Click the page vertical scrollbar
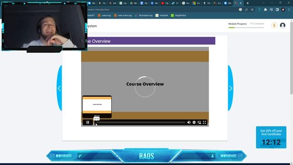Screen dimensions: 293x165 pyautogui.click(x=292, y=58)
